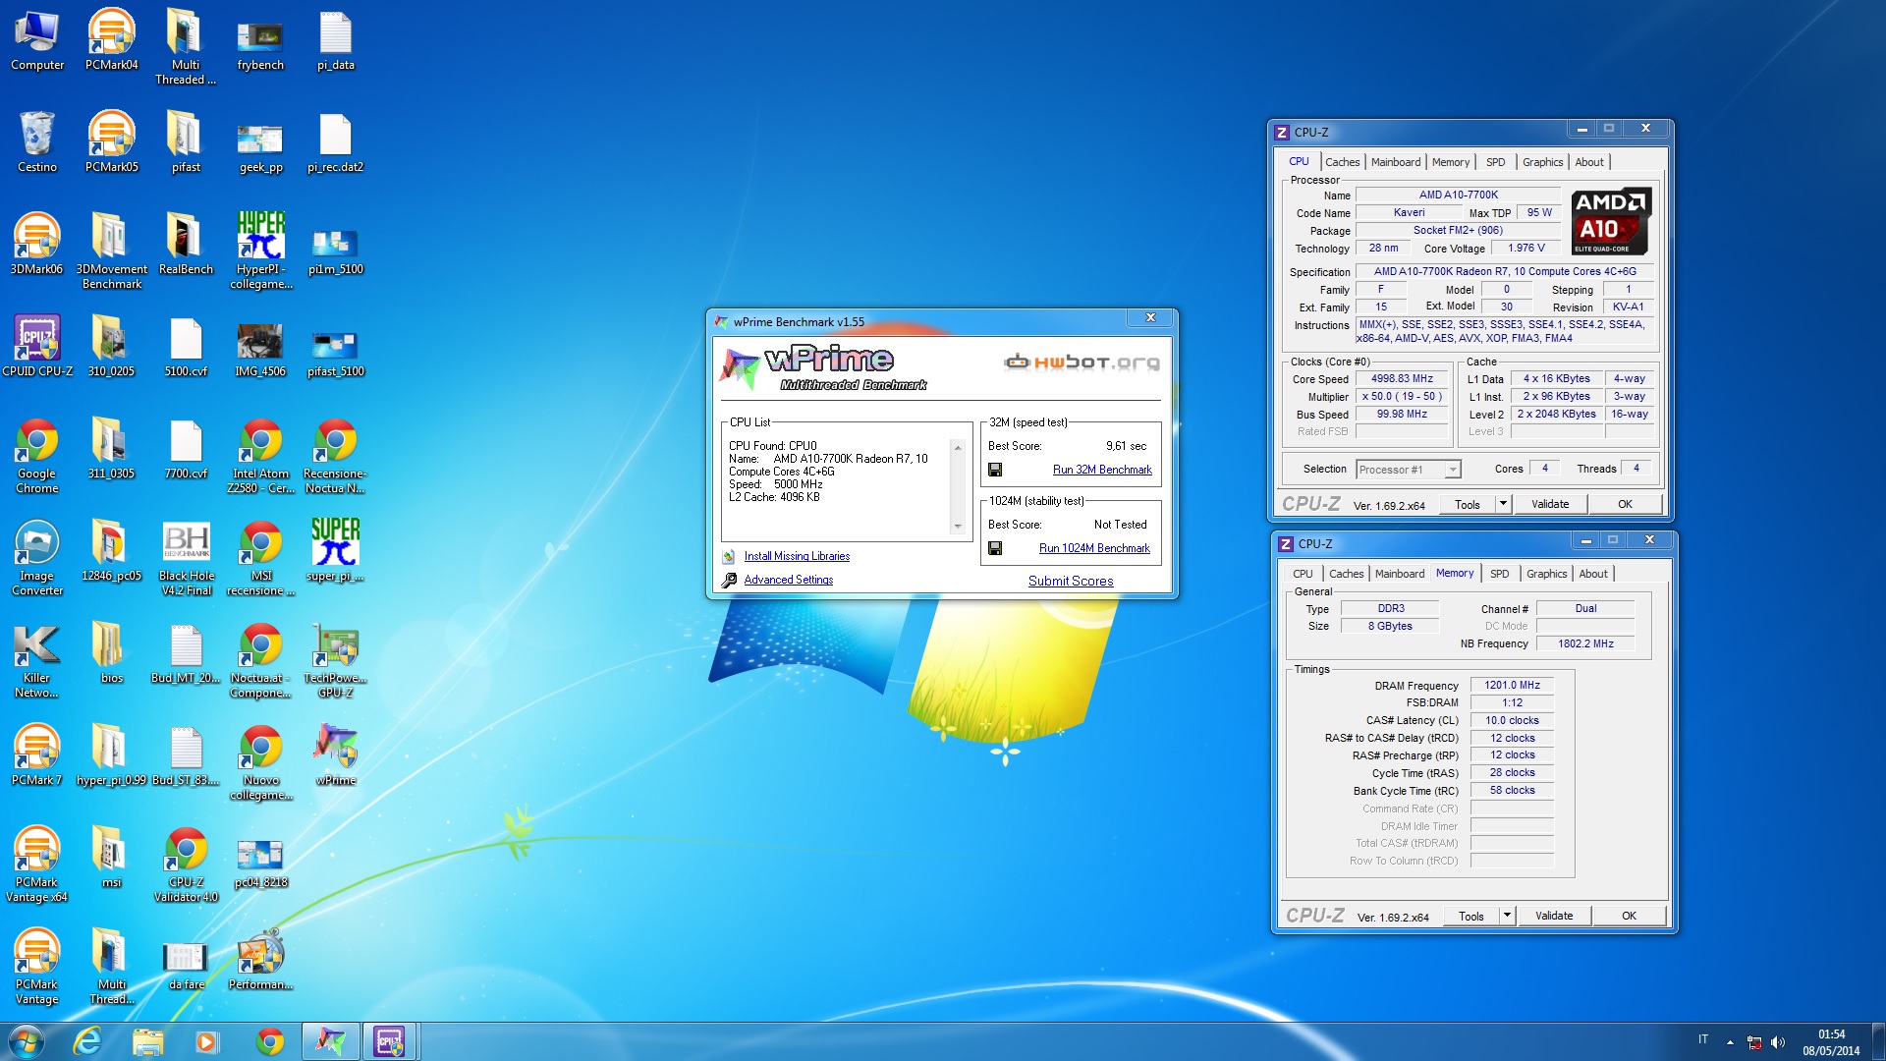Click the Submit Scores link
Image resolution: width=1886 pixels, height=1061 pixels.
[1071, 581]
